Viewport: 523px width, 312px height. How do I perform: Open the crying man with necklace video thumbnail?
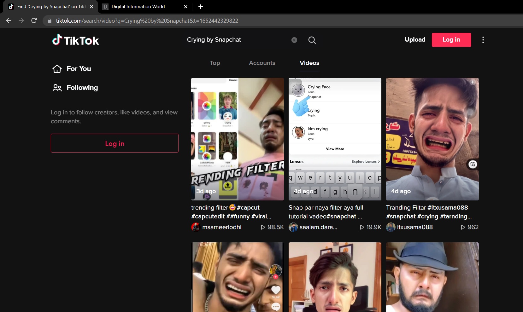pos(238,277)
